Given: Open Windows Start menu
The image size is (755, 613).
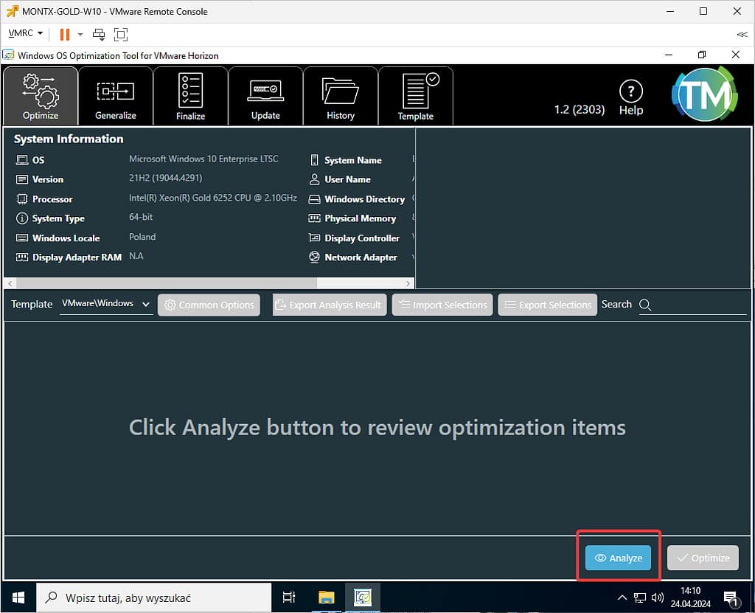Looking at the screenshot, I should tap(17, 598).
